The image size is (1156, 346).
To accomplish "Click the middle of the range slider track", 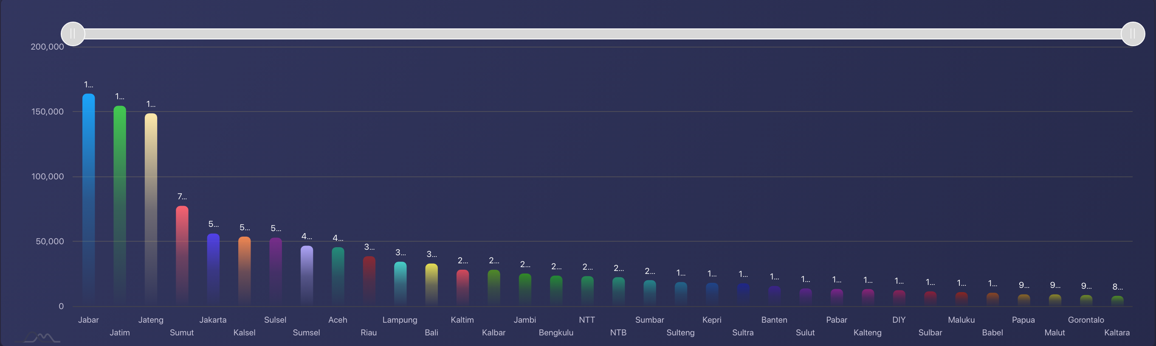I will coord(603,34).
